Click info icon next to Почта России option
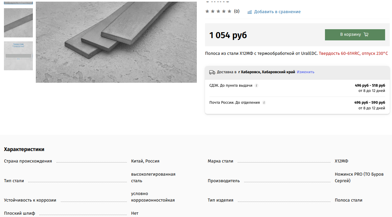 coord(264,102)
